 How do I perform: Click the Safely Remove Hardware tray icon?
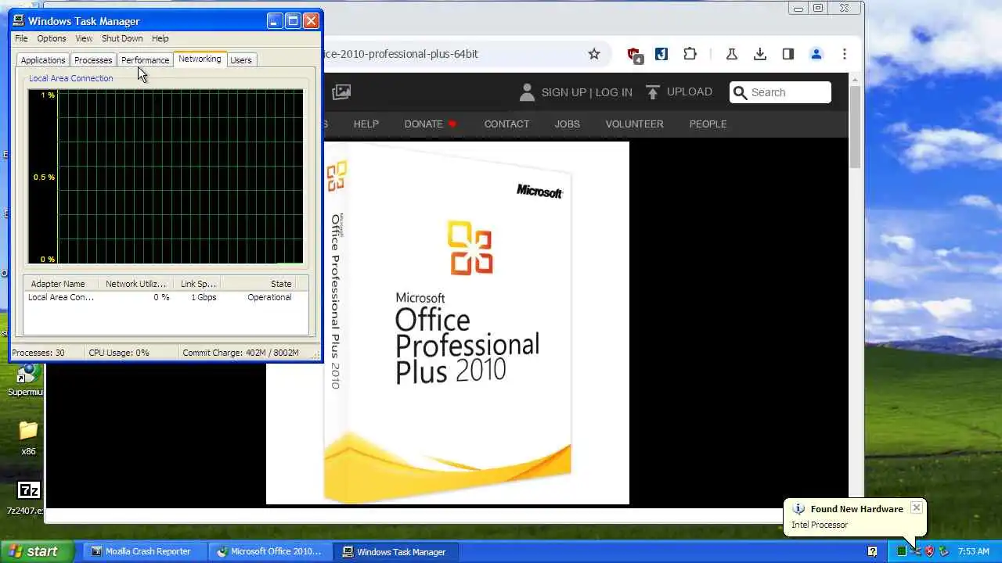point(943,551)
